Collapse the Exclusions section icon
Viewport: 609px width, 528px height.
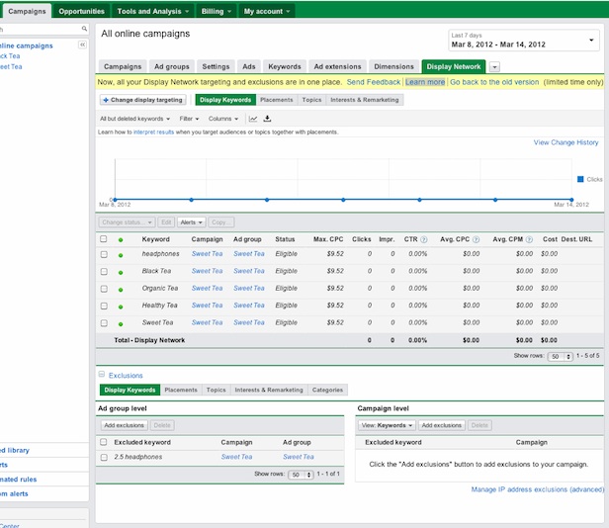click(101, 375)
